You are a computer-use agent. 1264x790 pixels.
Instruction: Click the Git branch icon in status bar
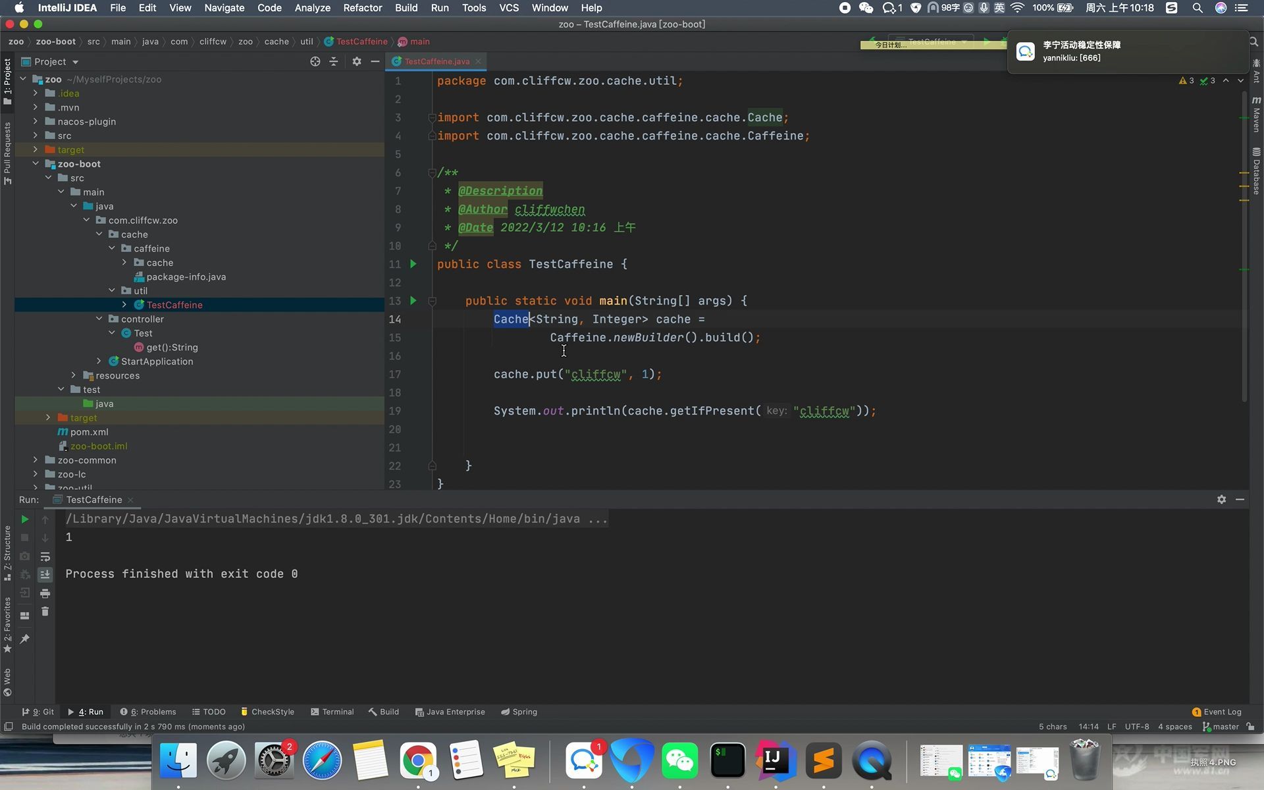point(1207,726)
